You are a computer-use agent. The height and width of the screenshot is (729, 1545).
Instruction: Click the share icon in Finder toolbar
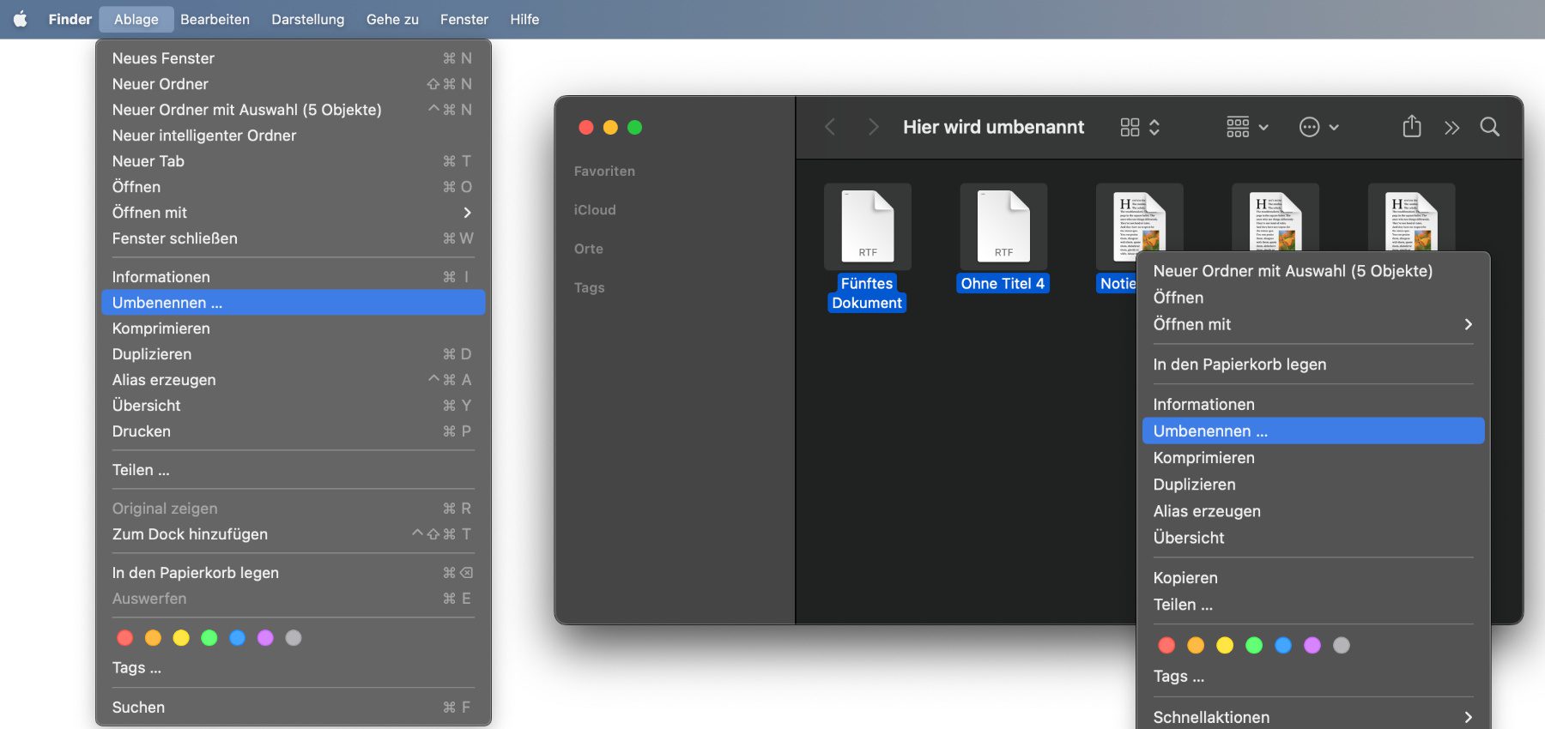1412,128
